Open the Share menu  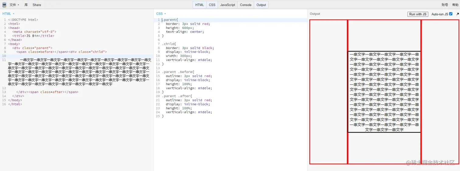[x=37, y=5]
